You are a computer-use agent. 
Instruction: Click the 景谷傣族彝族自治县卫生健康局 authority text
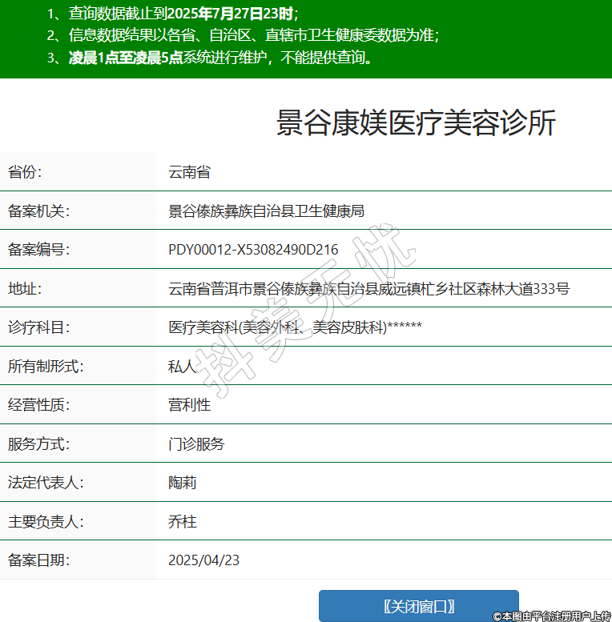(266, 211)
